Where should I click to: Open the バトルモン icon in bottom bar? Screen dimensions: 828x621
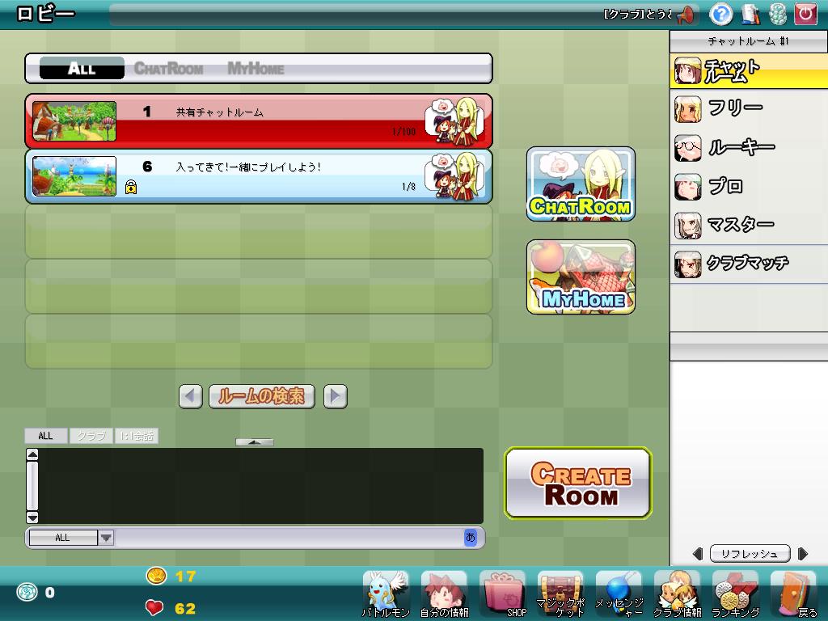point(386,594)
